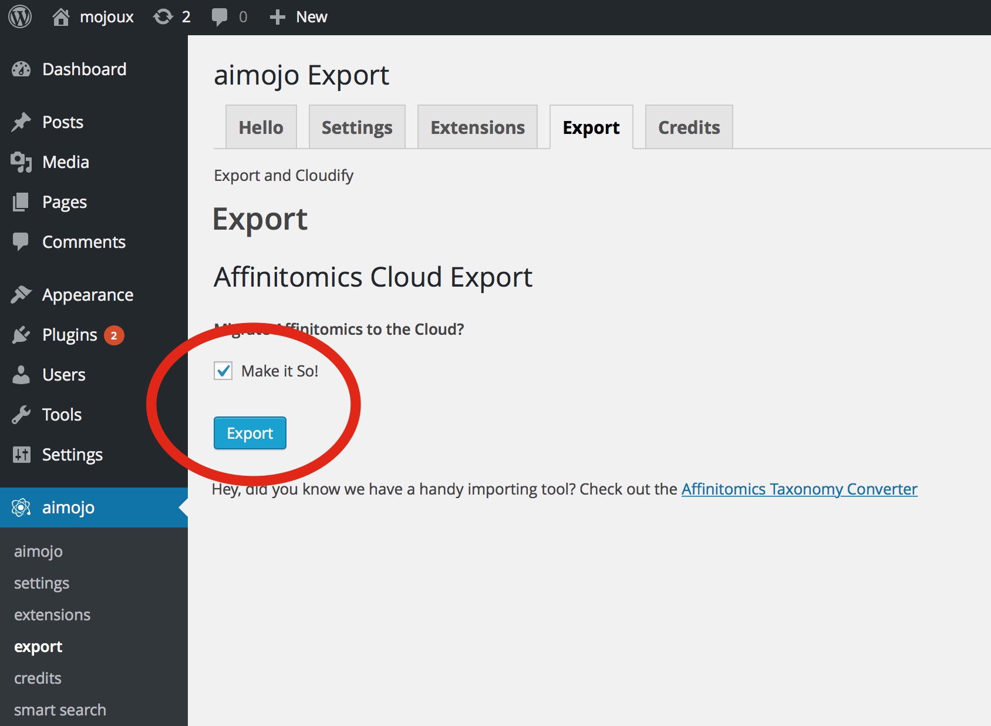Open the Users menu
Viewport: 991px width, 726px height.
pos(94,375)
